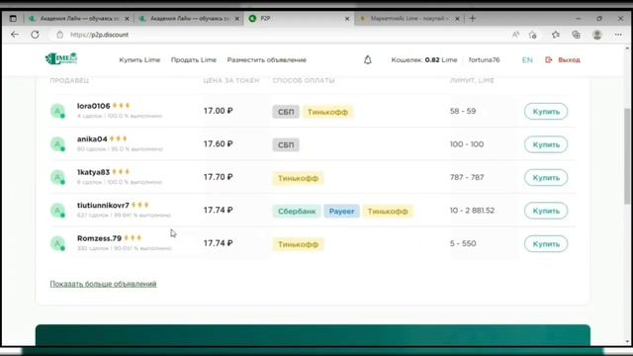This screenshot has height=356, width=633.
Task: Open the Купить Lime menu item
Action: coord(139,60)
